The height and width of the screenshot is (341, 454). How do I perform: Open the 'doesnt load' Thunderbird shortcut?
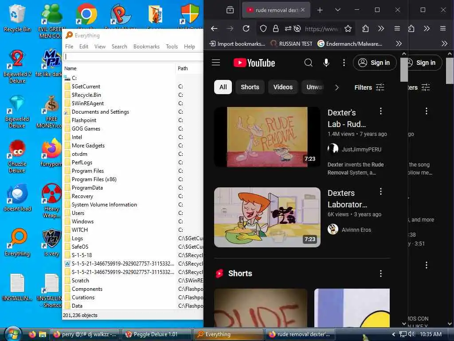point(17,198)
